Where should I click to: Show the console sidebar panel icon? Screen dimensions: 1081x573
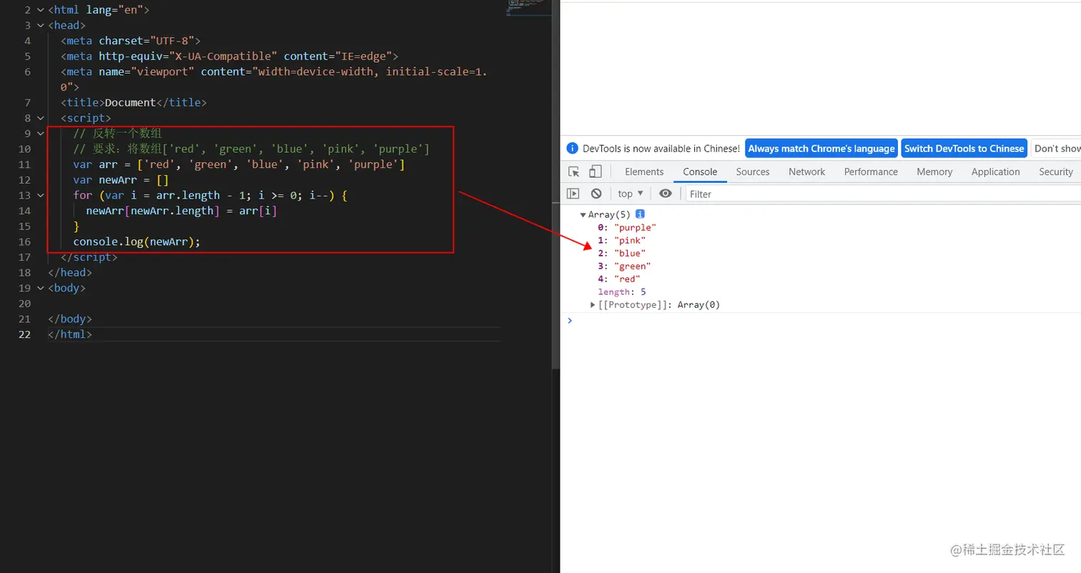(x=573, y=194)
